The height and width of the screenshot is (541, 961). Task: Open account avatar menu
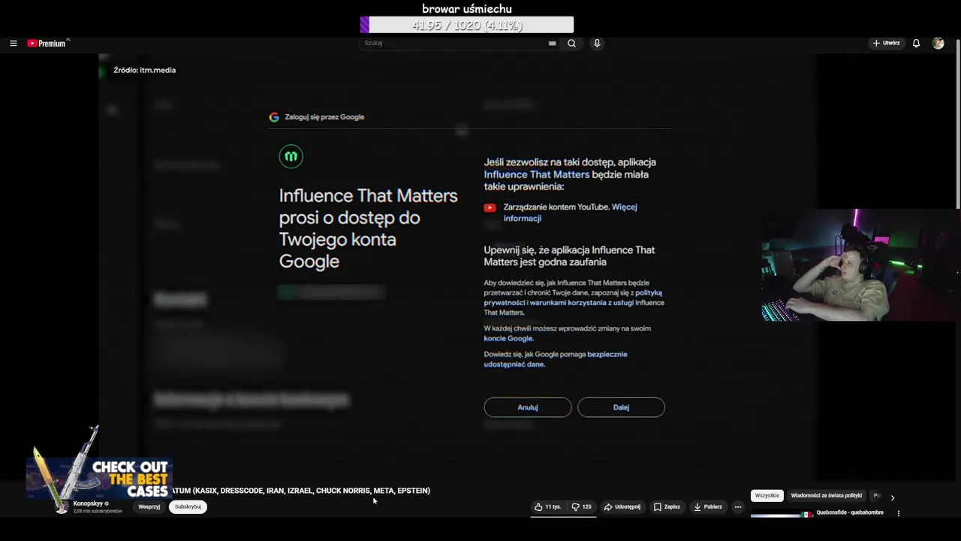[938, 44]
